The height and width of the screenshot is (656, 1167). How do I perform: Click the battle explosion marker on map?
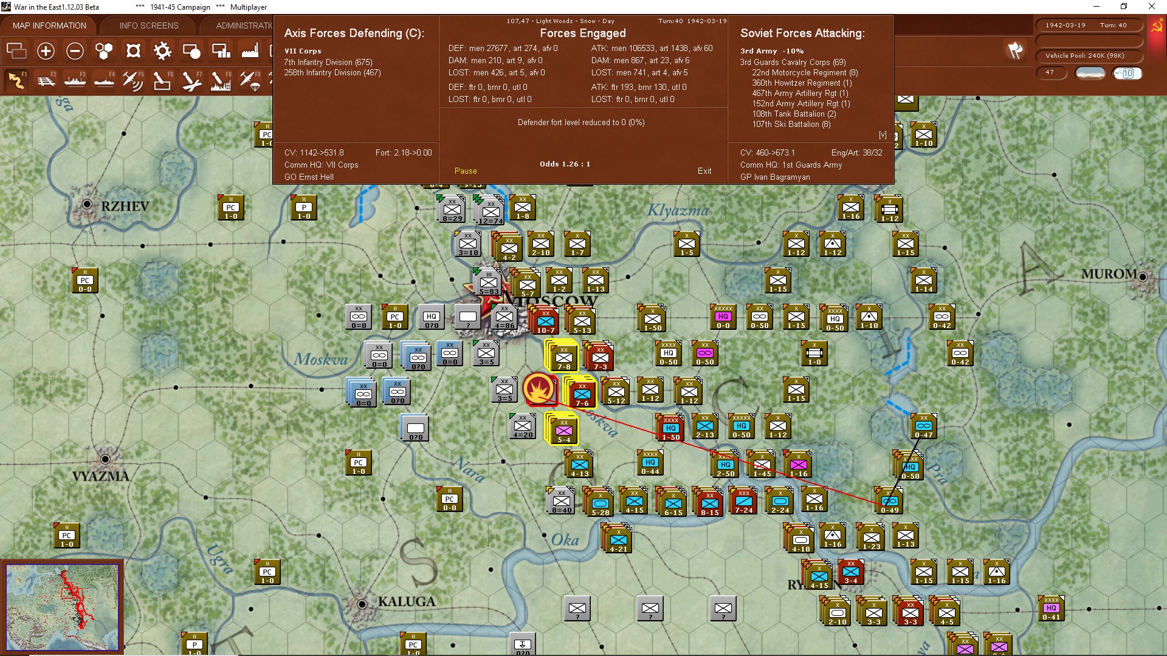[x=539, y=388]
